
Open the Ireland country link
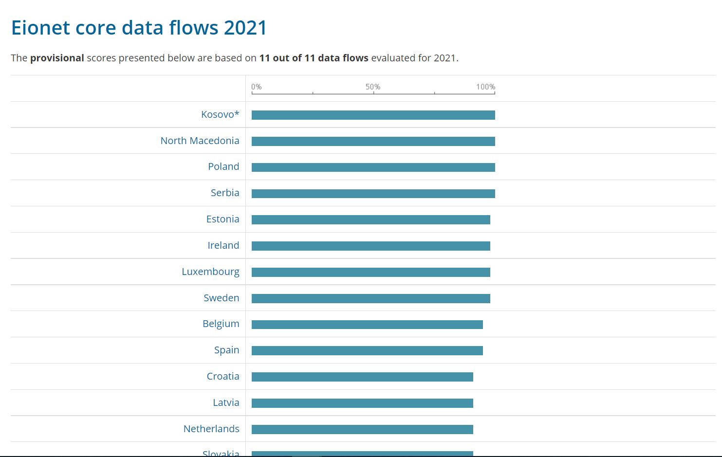[x=223, y=245]
